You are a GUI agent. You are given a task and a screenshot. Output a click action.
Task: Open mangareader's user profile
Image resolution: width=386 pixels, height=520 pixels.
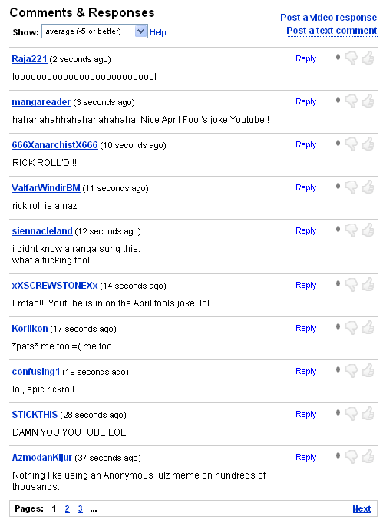pos(41,102)
